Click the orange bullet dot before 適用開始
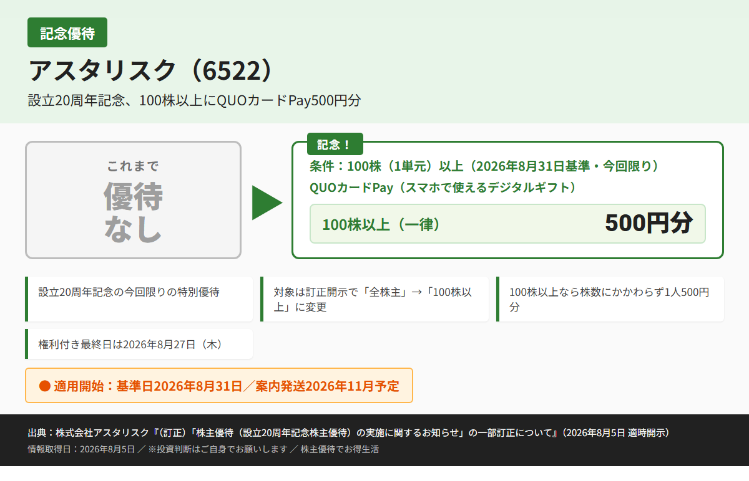This screenshot has width=749, height=481. pos(44,386)
